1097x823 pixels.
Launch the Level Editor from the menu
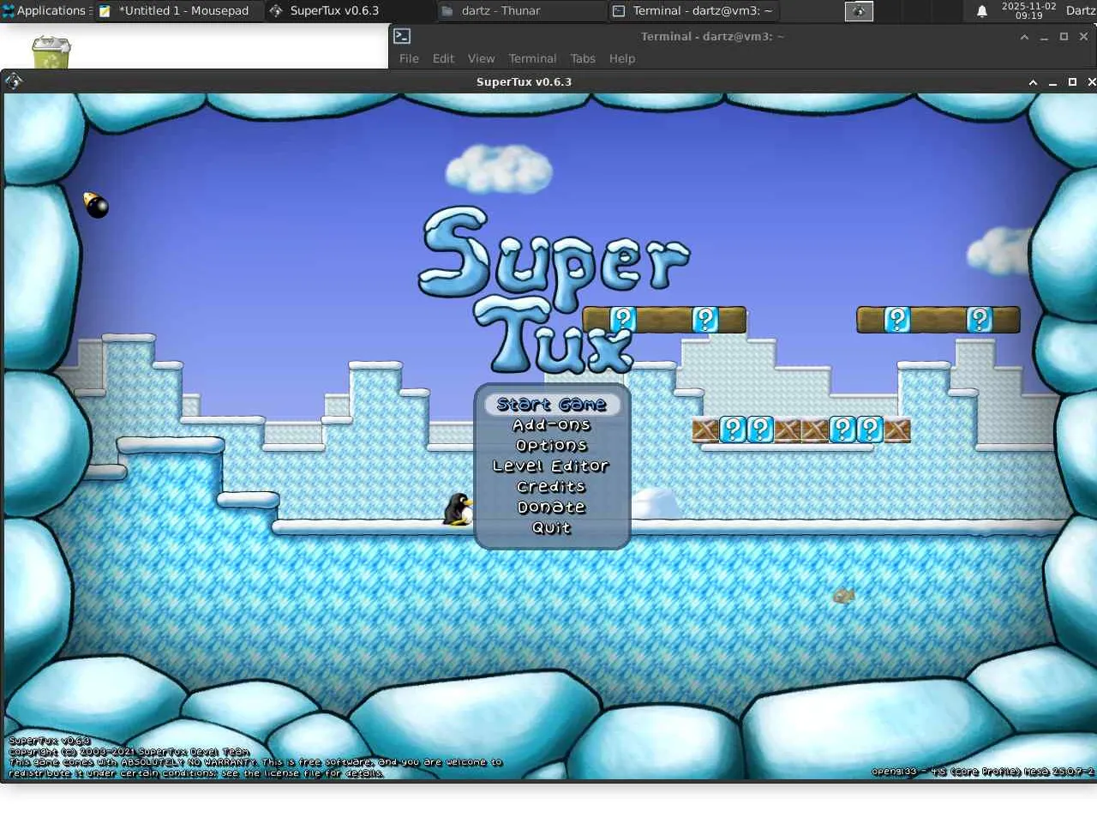551,466
